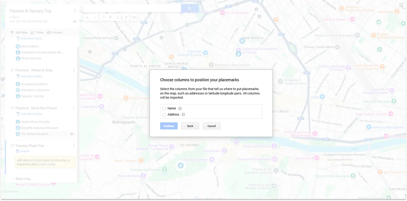This screenshot has width=407, height=201.
Task: Select Accademia Gallery in layer list
Action: 34,84
